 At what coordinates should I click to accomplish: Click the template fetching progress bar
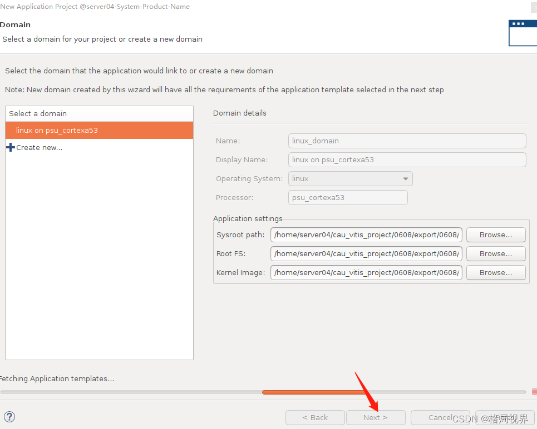tap(263, 392)
